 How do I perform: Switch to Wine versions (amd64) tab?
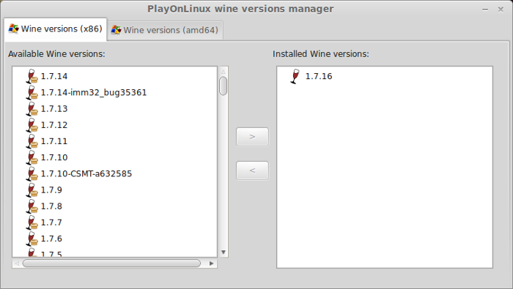[x=165, y=30]
